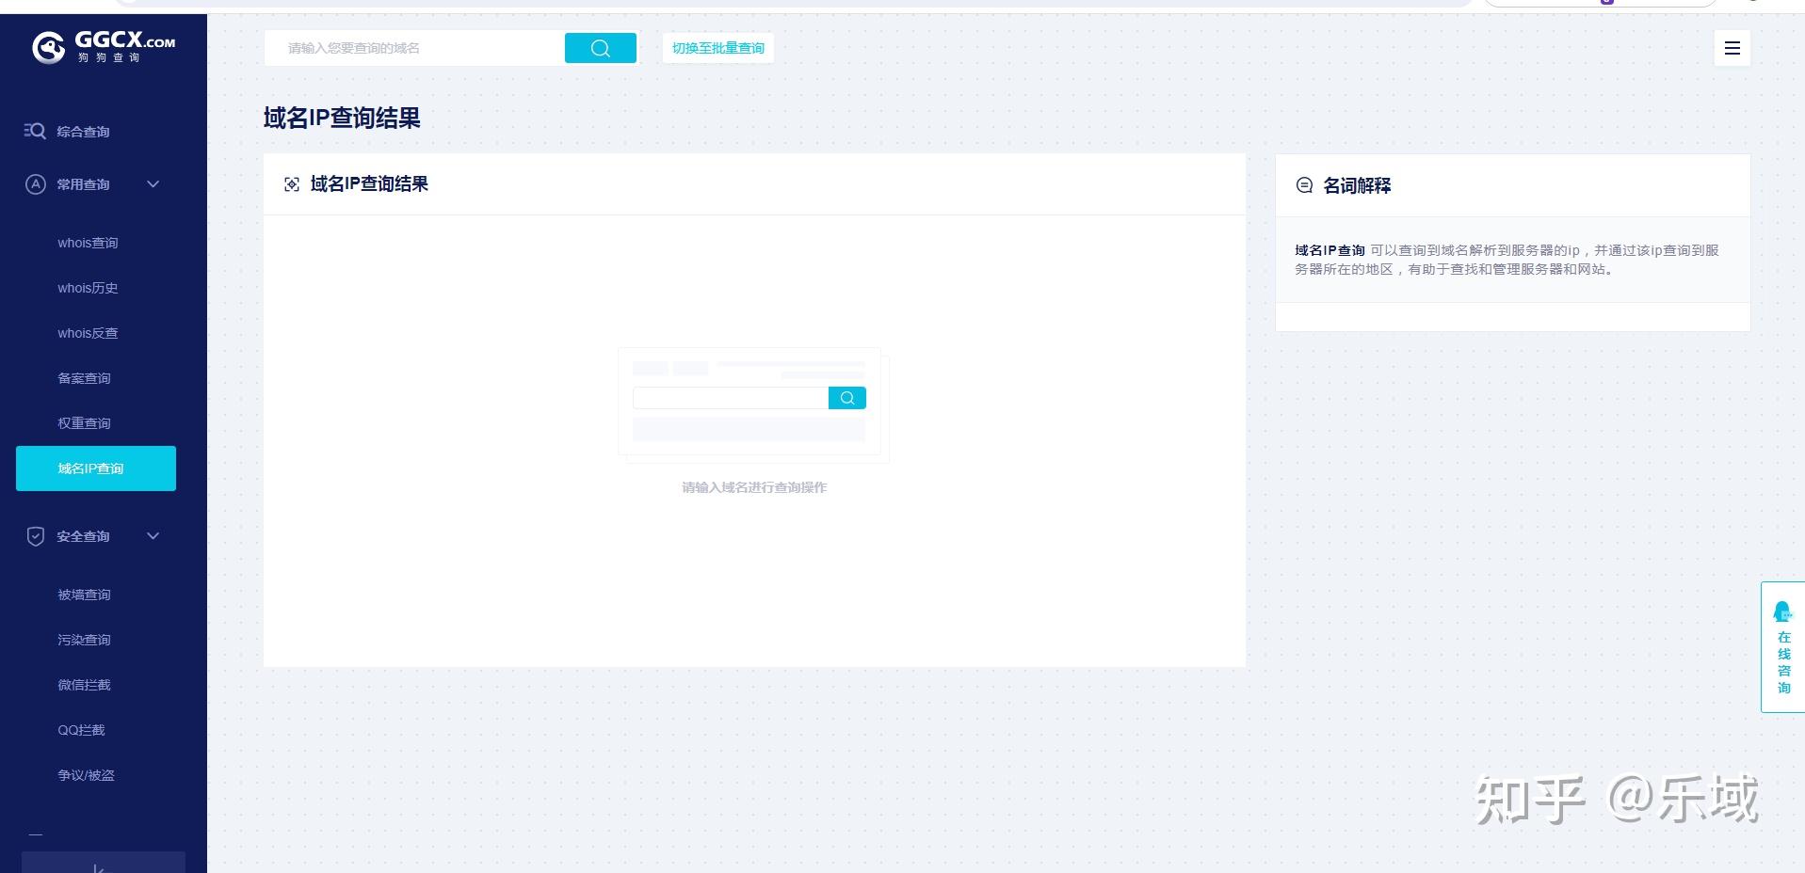Click the 常用查询 circle icon
1805x873 pixels.
pos(35,183)
